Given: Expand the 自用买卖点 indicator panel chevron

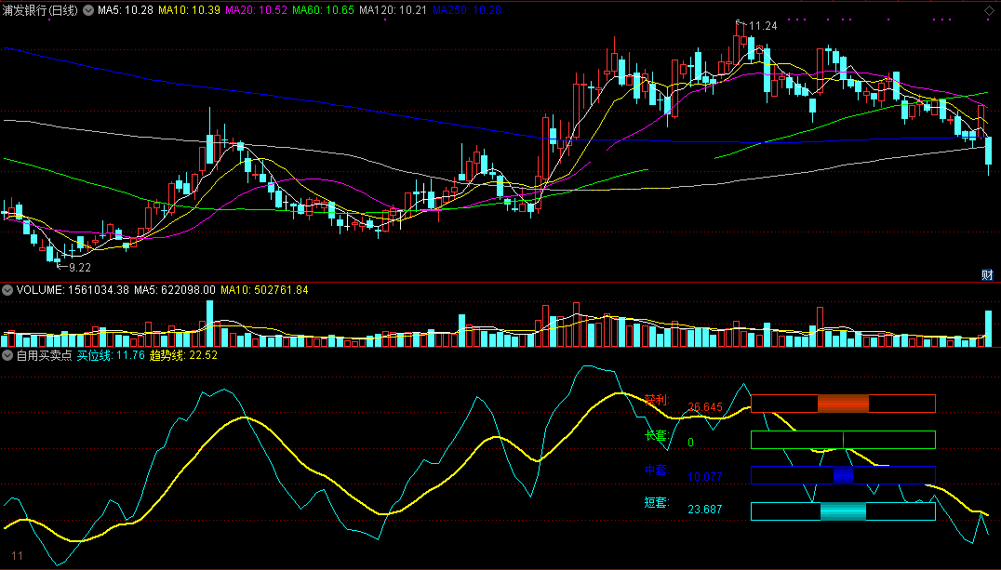Looking at the screenshot, I should tap(7, 355).
